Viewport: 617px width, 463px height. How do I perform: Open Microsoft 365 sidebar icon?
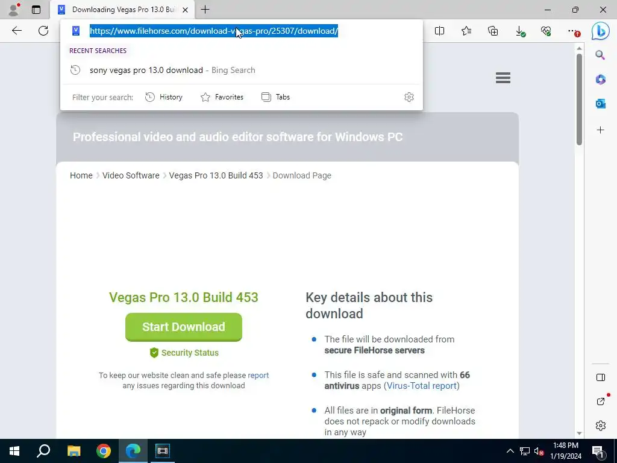click(601, 80)
